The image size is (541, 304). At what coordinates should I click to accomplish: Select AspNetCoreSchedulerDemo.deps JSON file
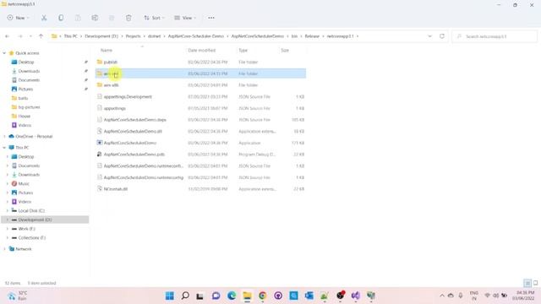[x=200, y=120]
